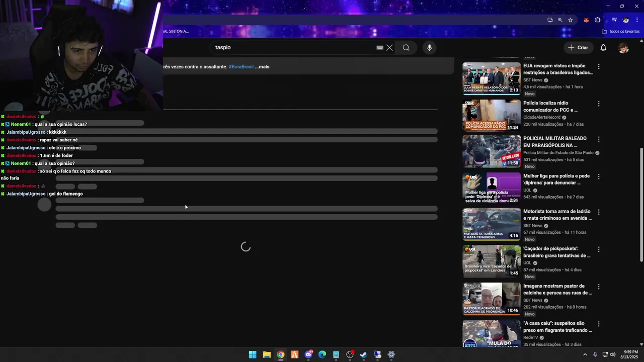Click the zoom magnifier icon in address bar
644x362 pixels.
560,20
